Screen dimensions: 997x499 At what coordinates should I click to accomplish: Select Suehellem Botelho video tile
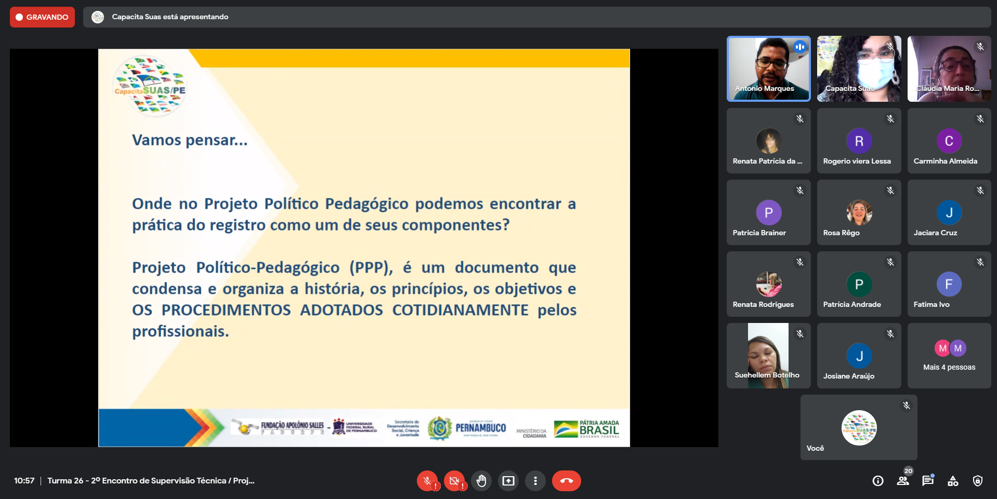click(x=768, y=356)
